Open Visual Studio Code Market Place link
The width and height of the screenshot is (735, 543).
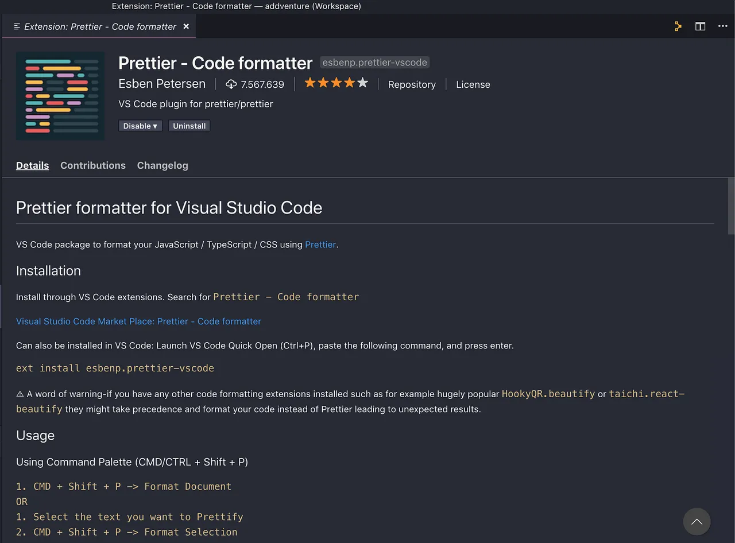pos(138,321)
